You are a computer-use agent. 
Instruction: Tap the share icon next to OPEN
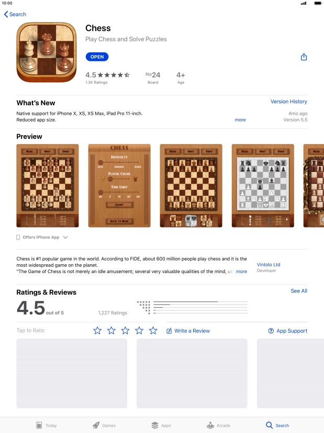click(x=304, y=57)
